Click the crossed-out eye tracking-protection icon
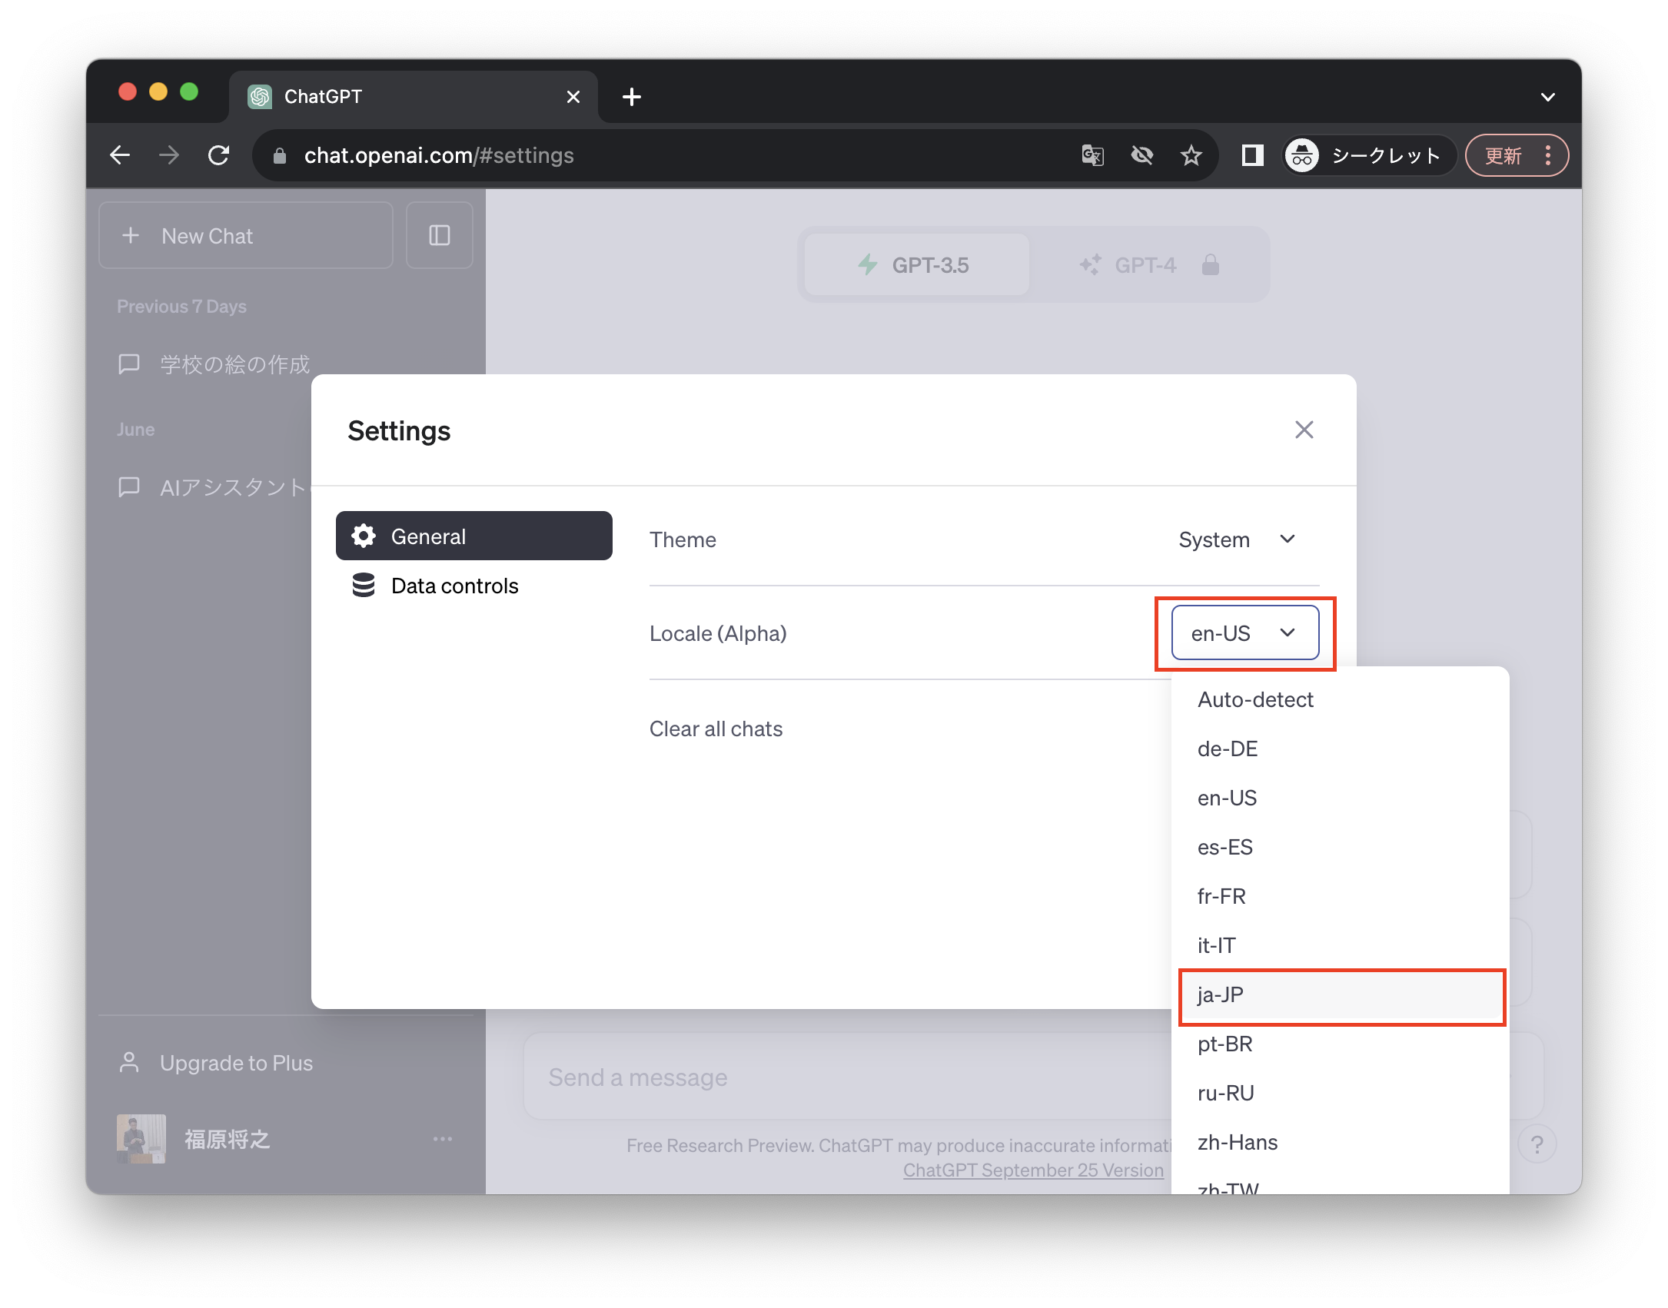 pos(1141,155)
